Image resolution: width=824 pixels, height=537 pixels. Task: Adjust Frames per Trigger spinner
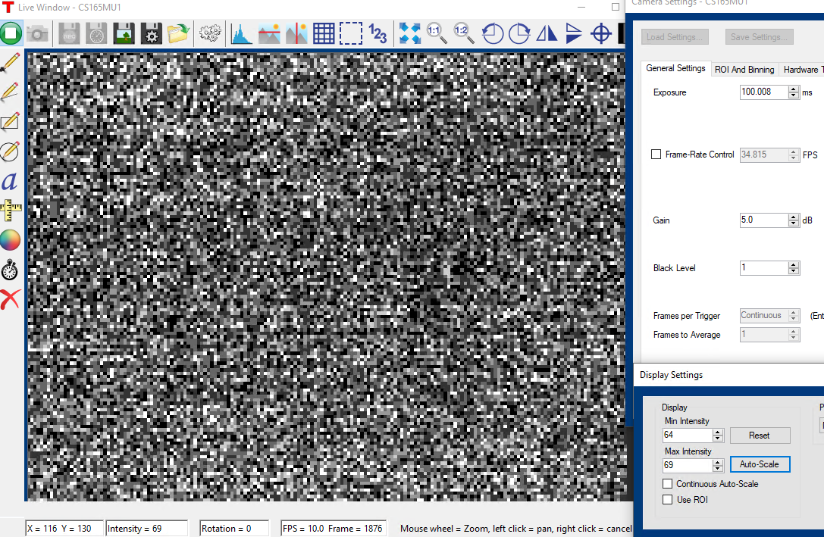(794, 316)
